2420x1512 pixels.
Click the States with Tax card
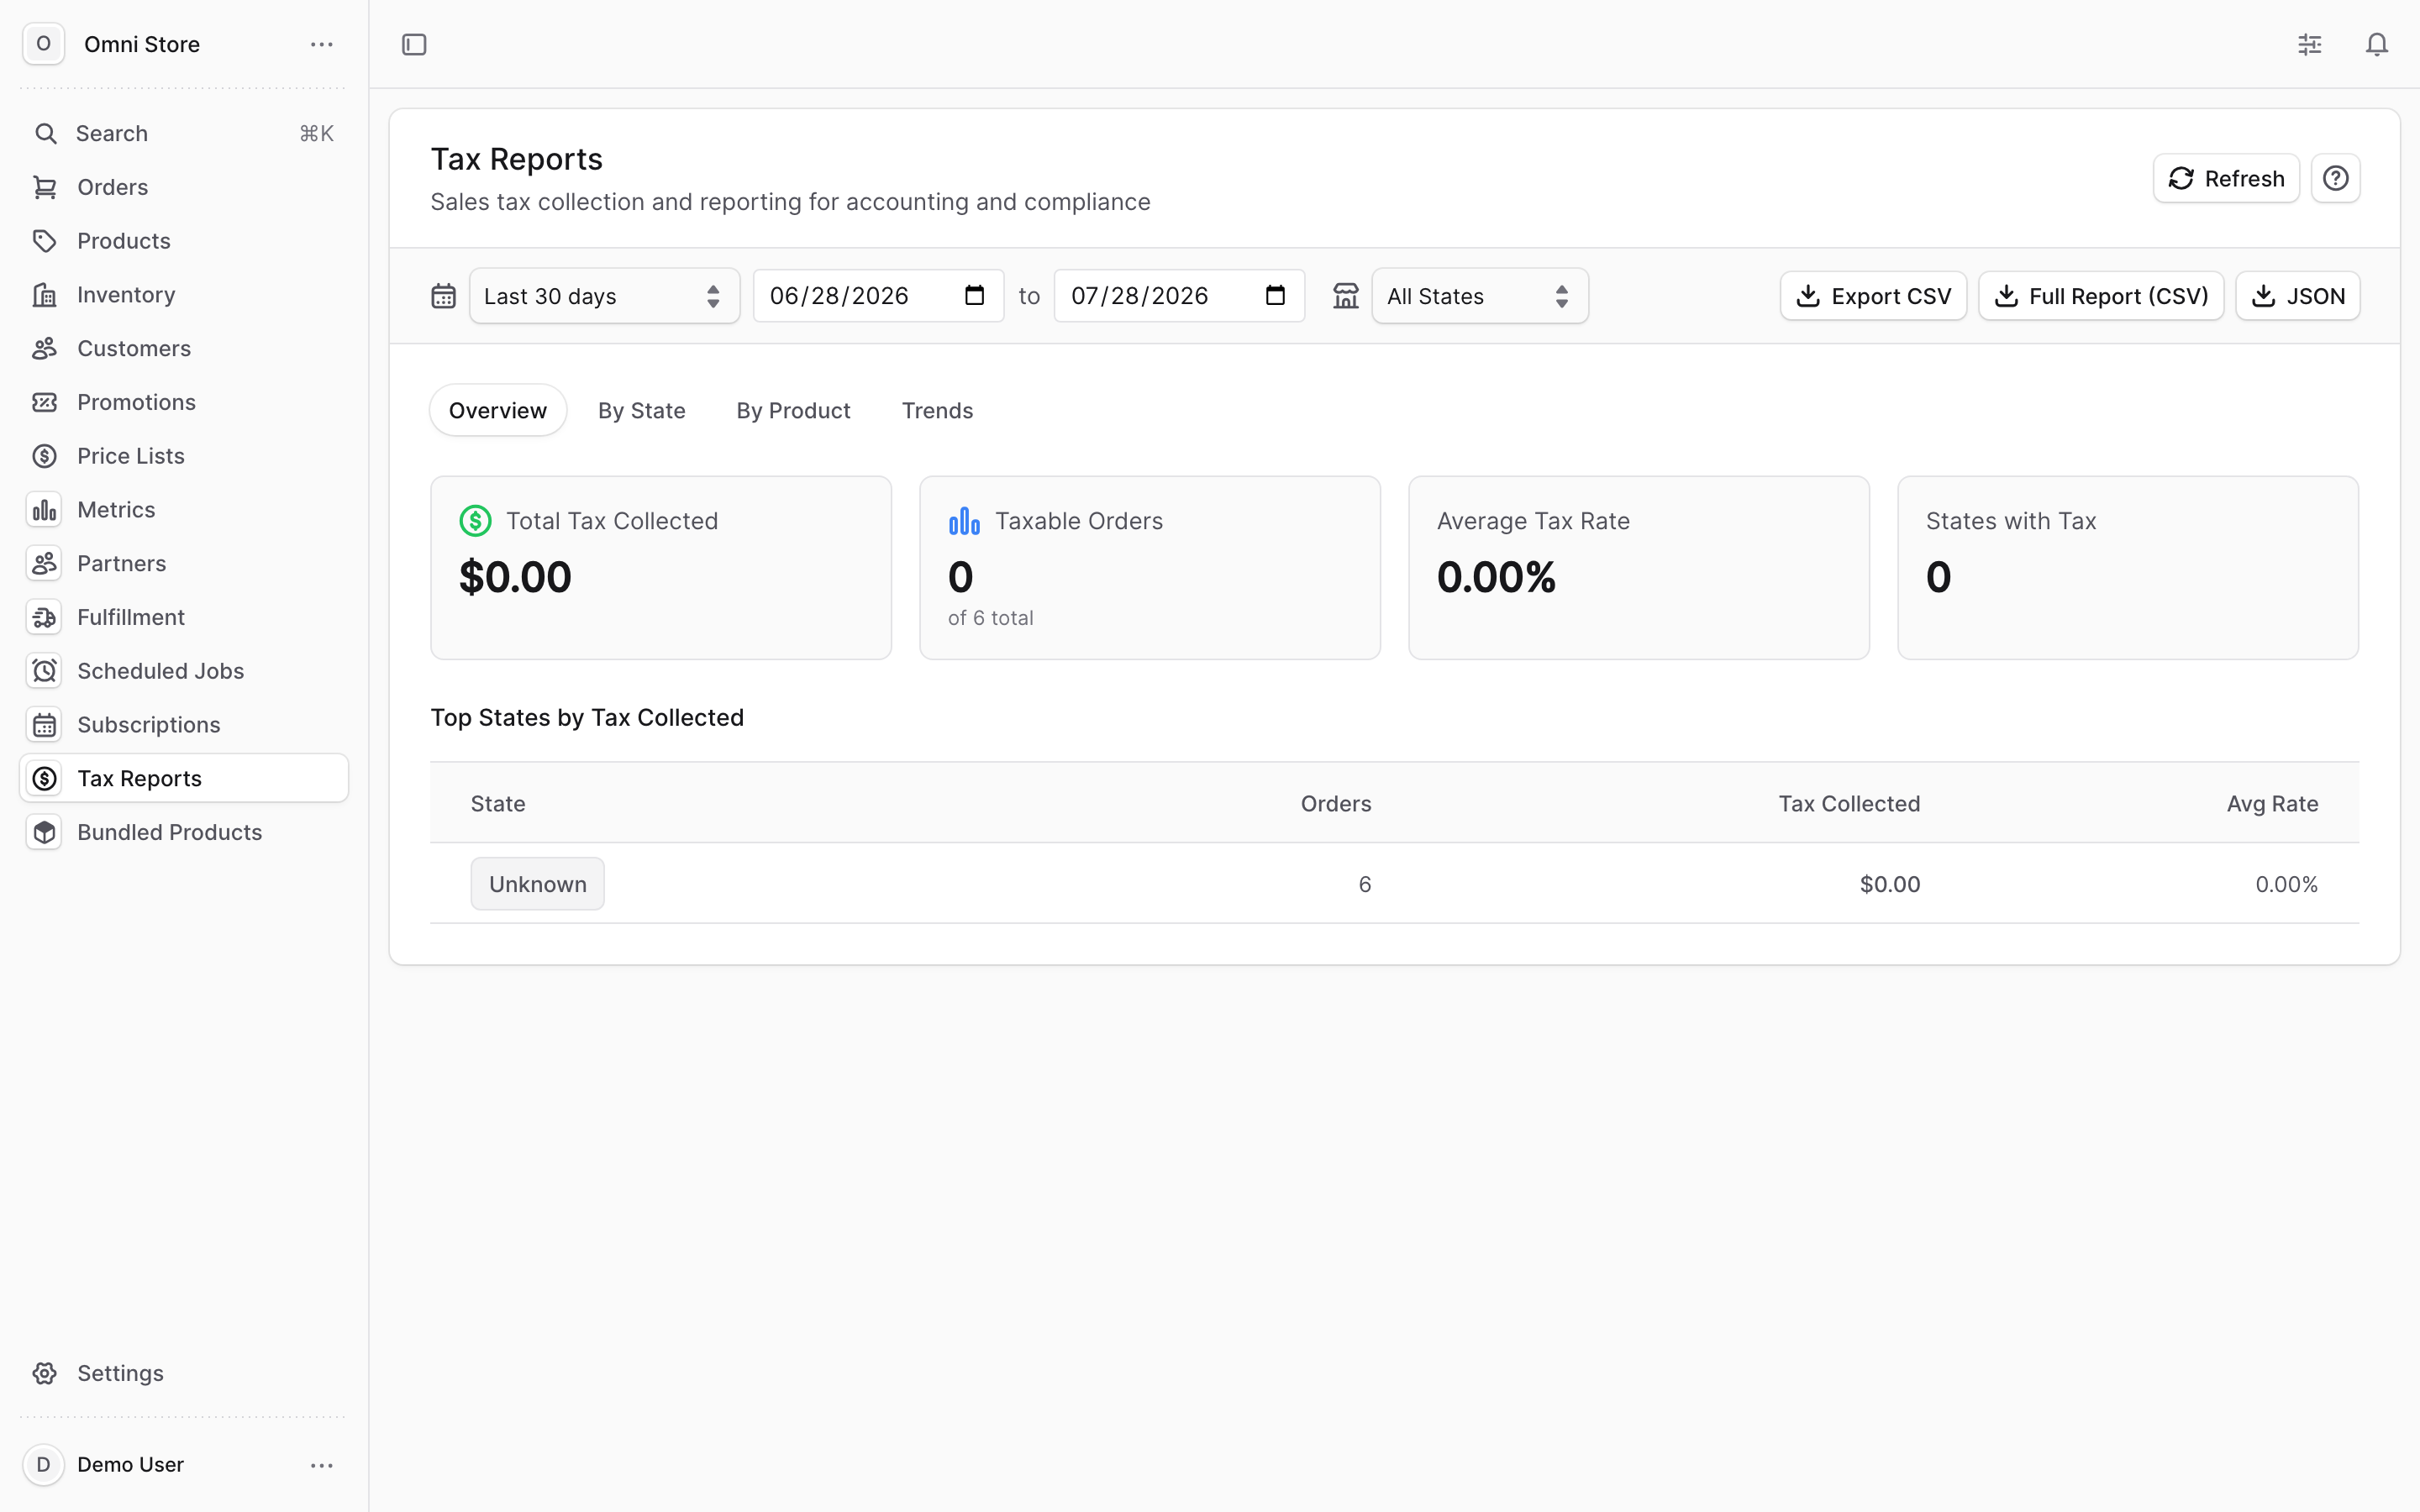tap(2128, 567)
